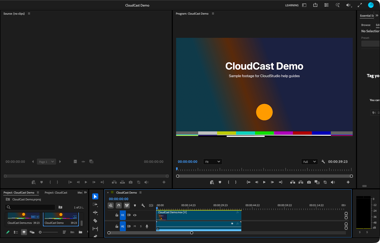
Task: Open the Page 1 dropdown in Source monitor
Action: [46, 162]
